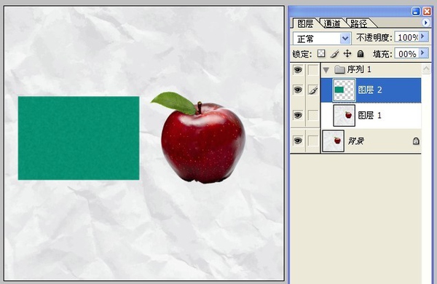Click the brush indicator beside 图层 2
Screen dimensions: 437x284
tap(313, 90)
